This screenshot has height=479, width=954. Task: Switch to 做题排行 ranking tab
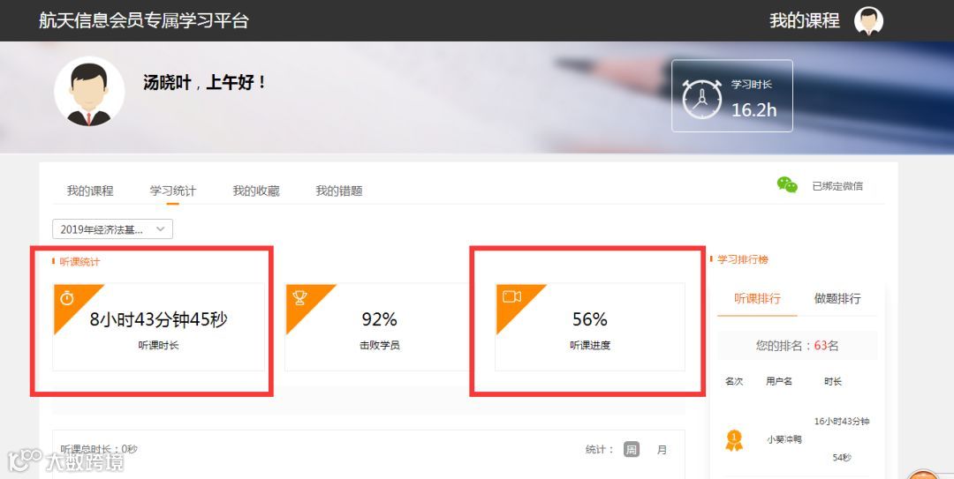(x=837, y=298)
